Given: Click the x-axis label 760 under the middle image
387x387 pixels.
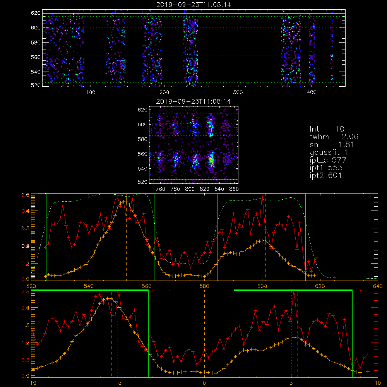Looking at the screenshot, I should (x=161, y=189).
